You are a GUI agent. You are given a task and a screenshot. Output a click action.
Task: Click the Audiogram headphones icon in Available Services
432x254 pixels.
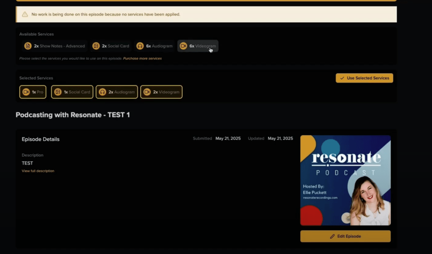click(140, 46)
